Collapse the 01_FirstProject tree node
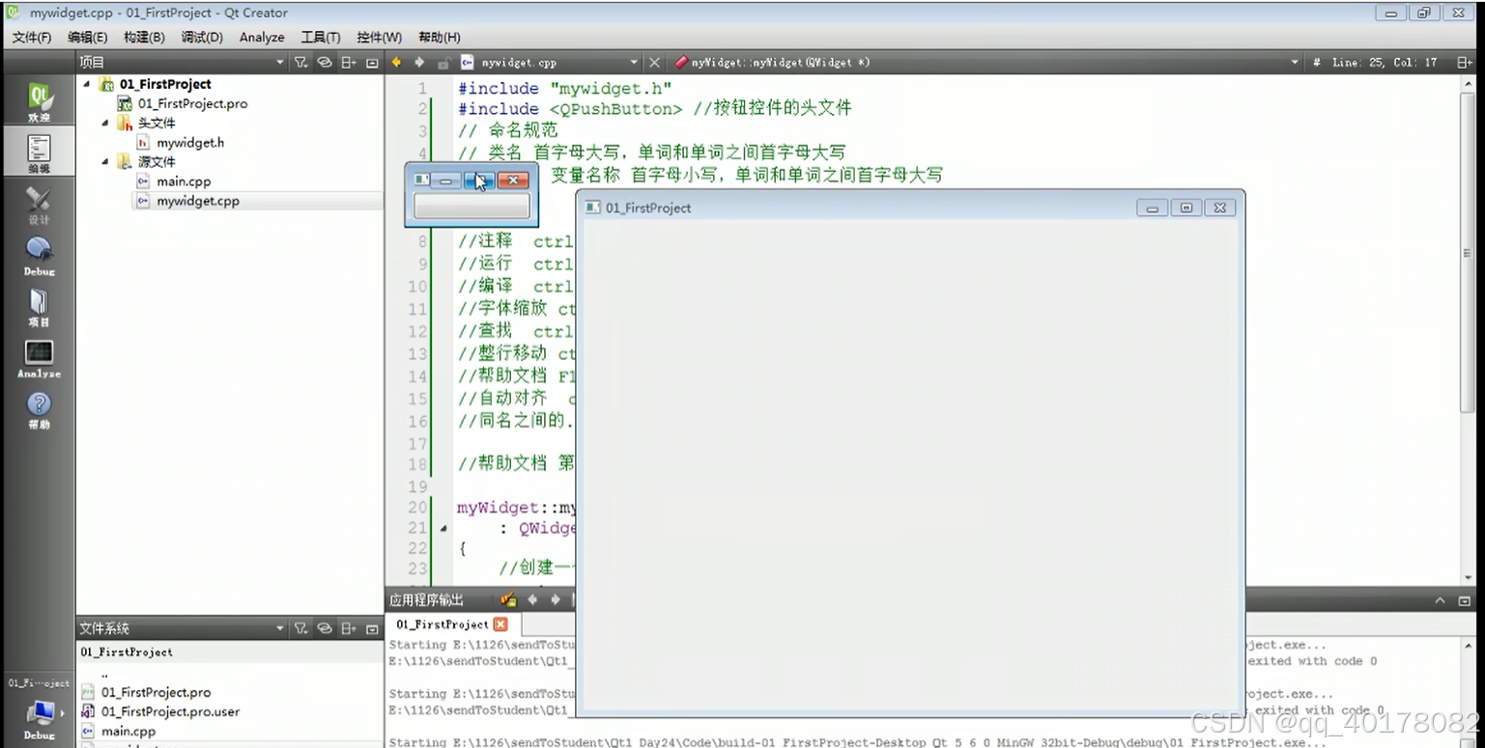 pos(87,84)
